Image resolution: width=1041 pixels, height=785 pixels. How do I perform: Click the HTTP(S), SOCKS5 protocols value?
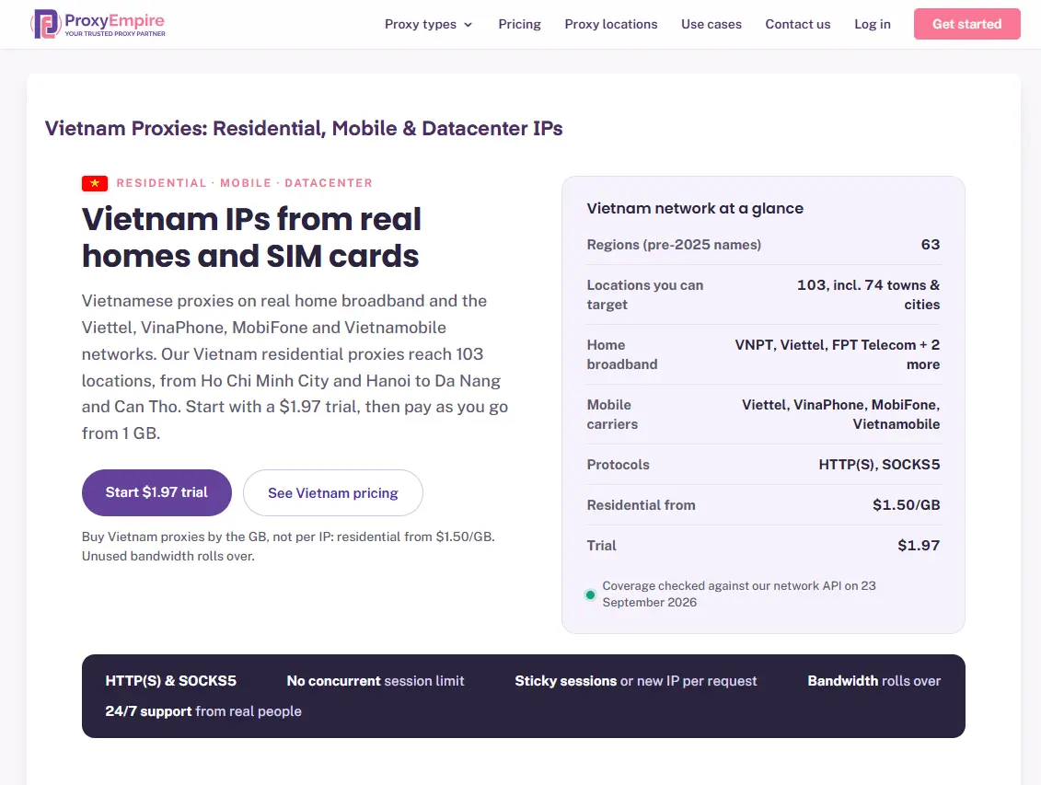(x=879, y=465)
